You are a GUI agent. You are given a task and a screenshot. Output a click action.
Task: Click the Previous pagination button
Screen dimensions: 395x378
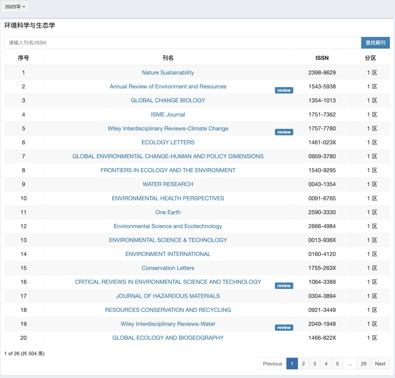click(272, 364)
